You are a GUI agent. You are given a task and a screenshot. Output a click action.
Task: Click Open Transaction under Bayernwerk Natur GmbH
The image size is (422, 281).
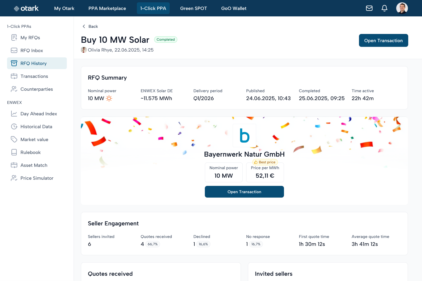tap(244, 192)
